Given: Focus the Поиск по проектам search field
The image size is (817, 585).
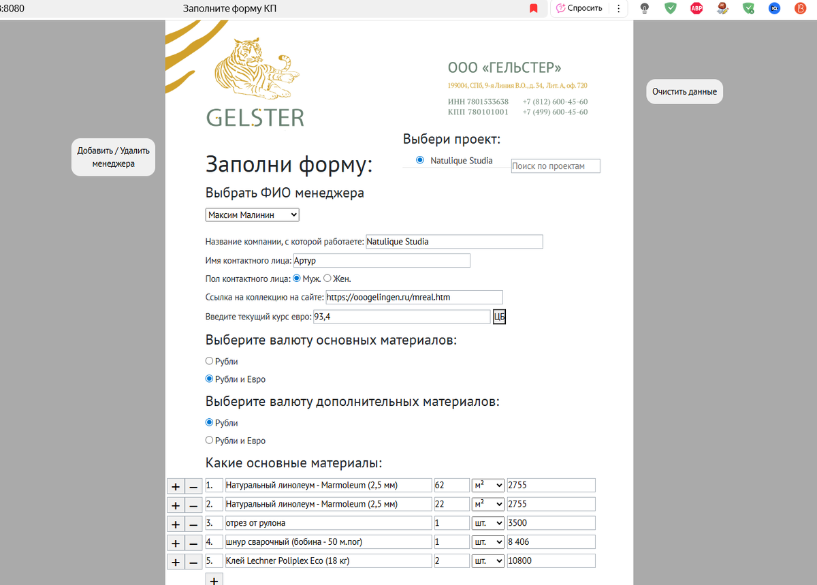Looking at the screenshot, I should tap(556, 165).
